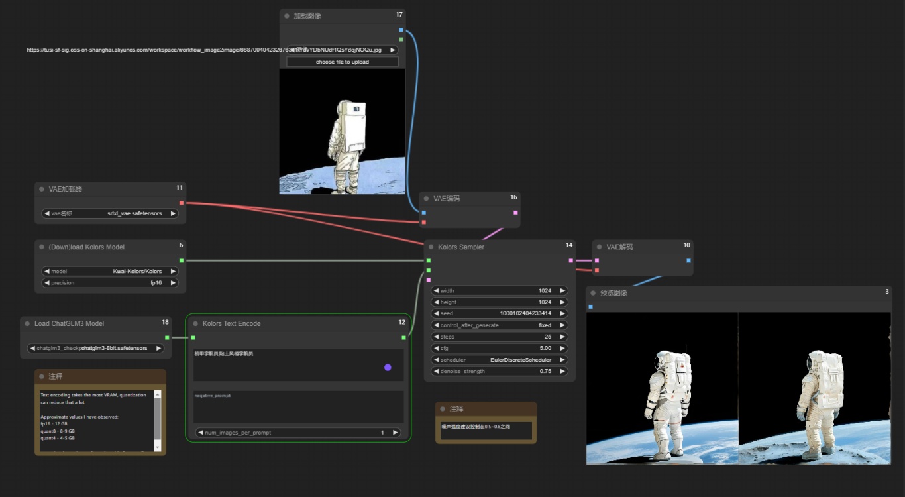The width and height of the screenshot is (905, 497).
Task: Decrease width with its left arrow
Action: (437, 290)
